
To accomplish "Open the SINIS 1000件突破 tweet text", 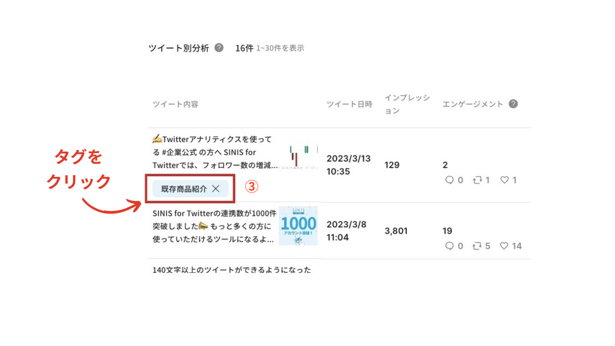I will click(x=214, y=226).
